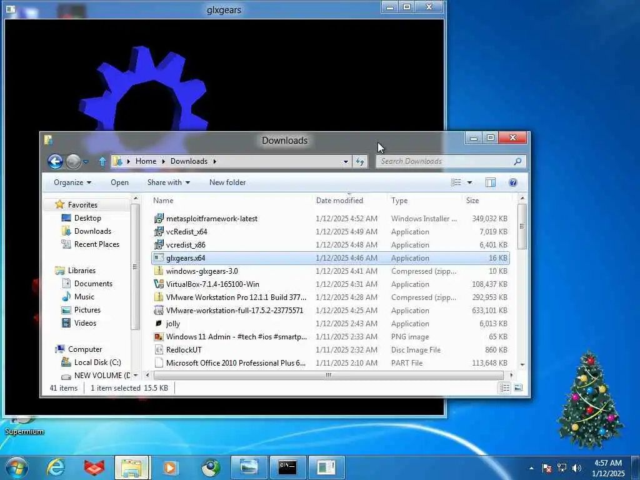Select the vcredist_x86 file icon
Screen dimensions: 640x480
159,244
